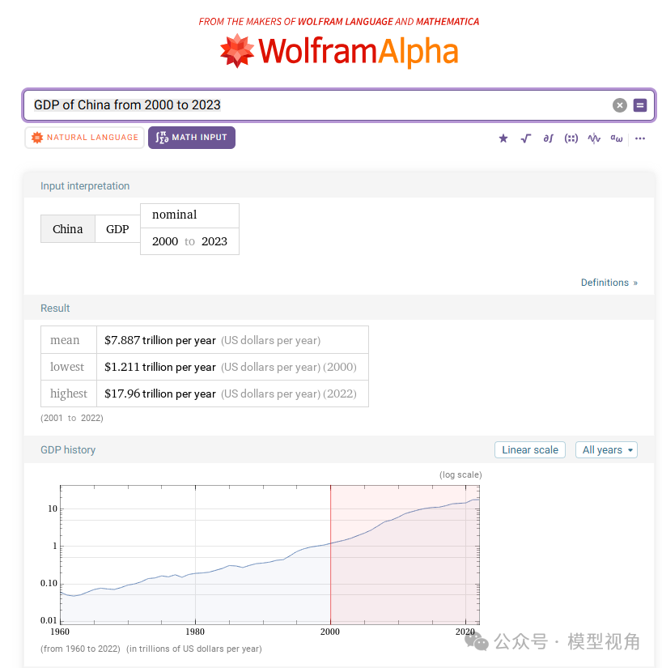Open favorites star icon

[x=503, y=138]
